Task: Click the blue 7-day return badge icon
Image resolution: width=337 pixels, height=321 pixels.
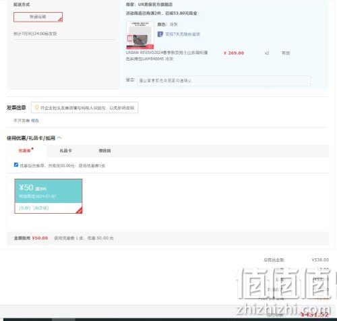Action: tap(160, 34)
